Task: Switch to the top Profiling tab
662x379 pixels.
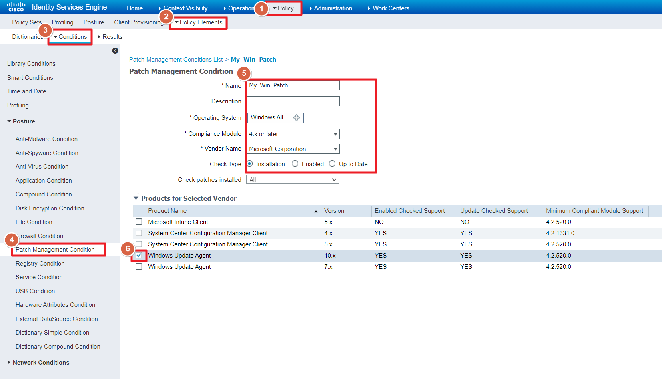Action: pos(63,22)
